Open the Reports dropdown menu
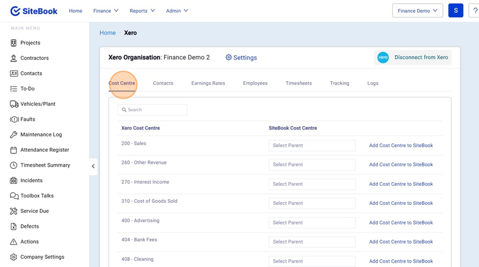Screen dimensions: 479x267 pos(142,11)
